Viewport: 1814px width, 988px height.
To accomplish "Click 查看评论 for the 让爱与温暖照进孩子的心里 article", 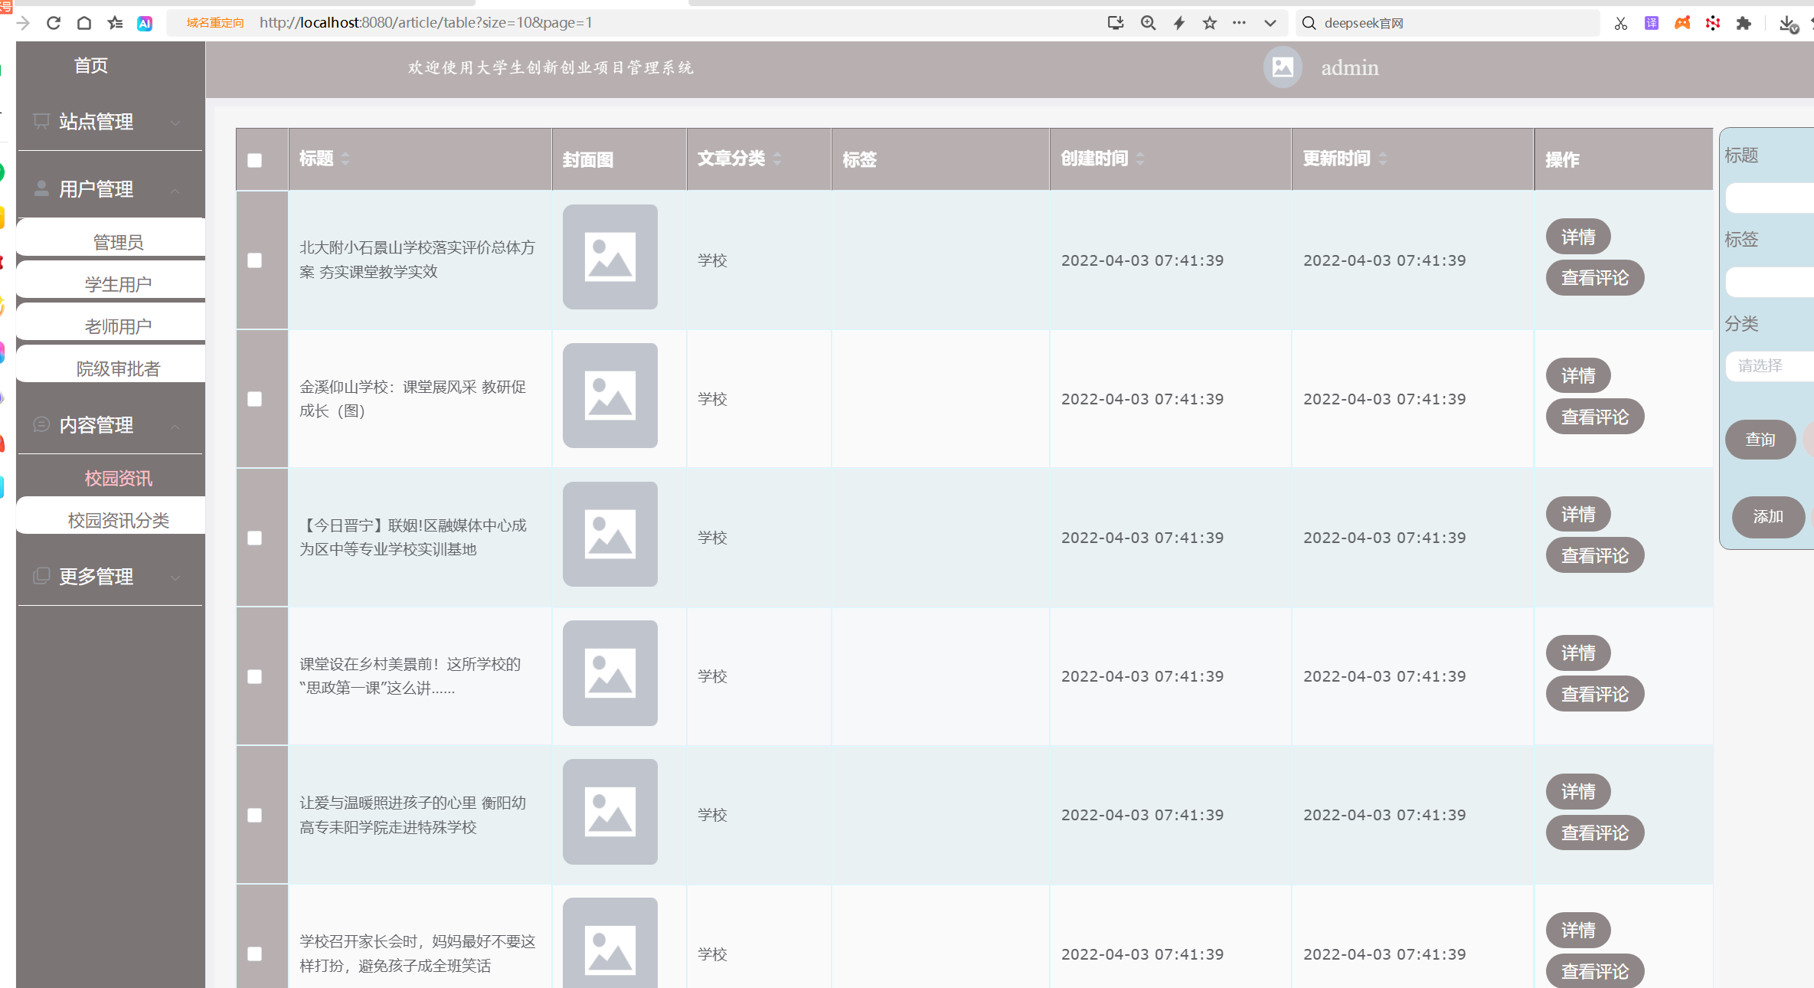I will tap(1595, 833).
